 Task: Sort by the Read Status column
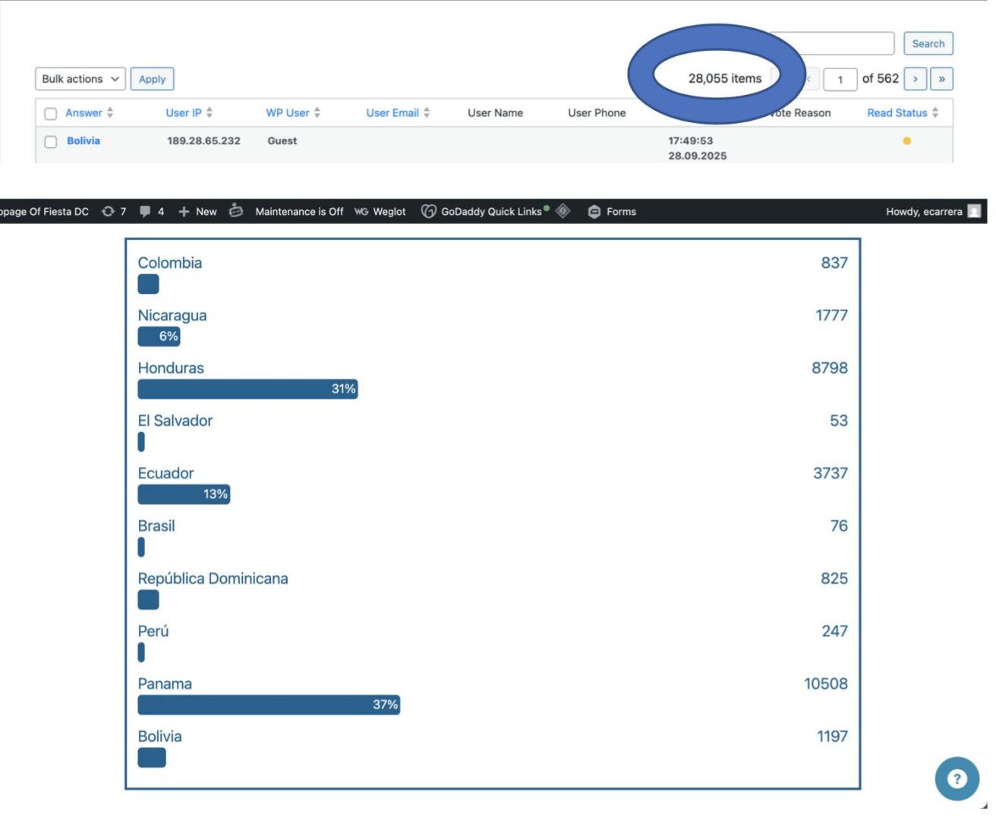[903, 112]
